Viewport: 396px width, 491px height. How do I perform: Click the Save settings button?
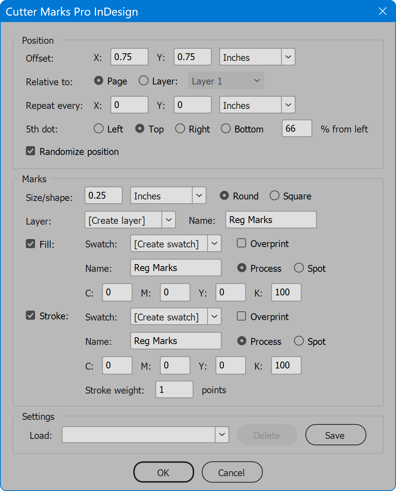(336, 435)
